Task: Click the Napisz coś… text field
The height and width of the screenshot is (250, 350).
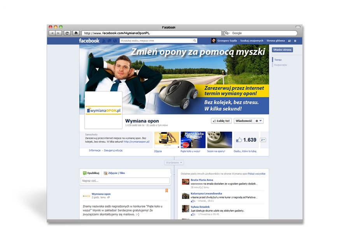Action: coord(125,181)
